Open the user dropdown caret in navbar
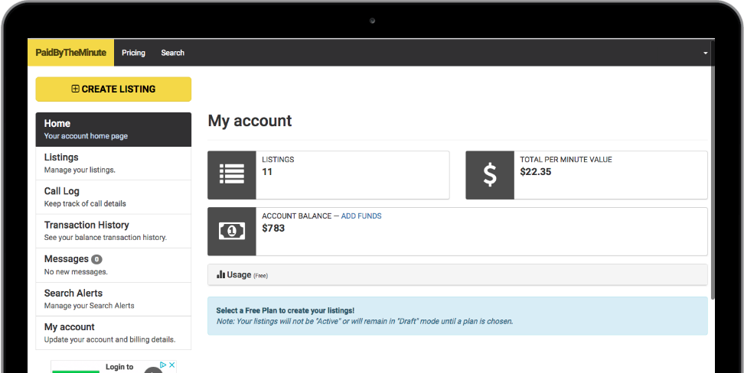This screenshot has width=744, height=373. point(705,54)
